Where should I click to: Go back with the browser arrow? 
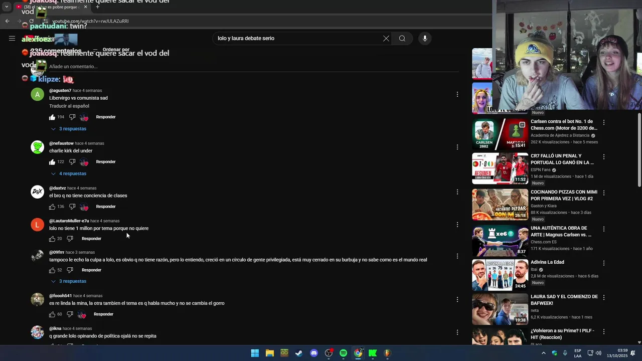click(x=7, y=21)
